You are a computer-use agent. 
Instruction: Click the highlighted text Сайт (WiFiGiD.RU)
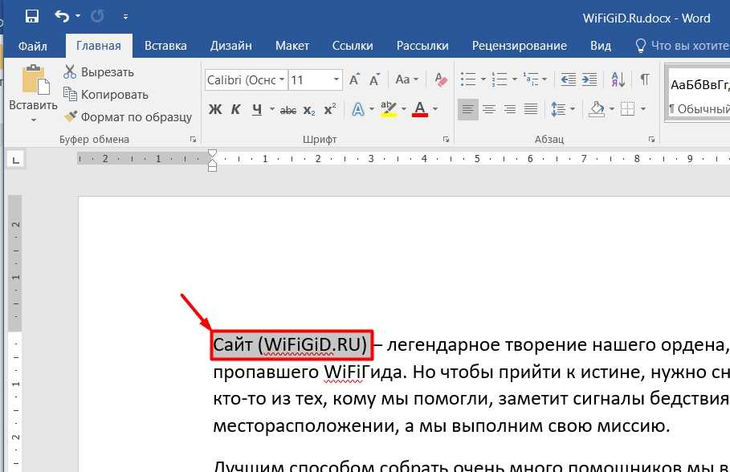(x=292, y=345)
